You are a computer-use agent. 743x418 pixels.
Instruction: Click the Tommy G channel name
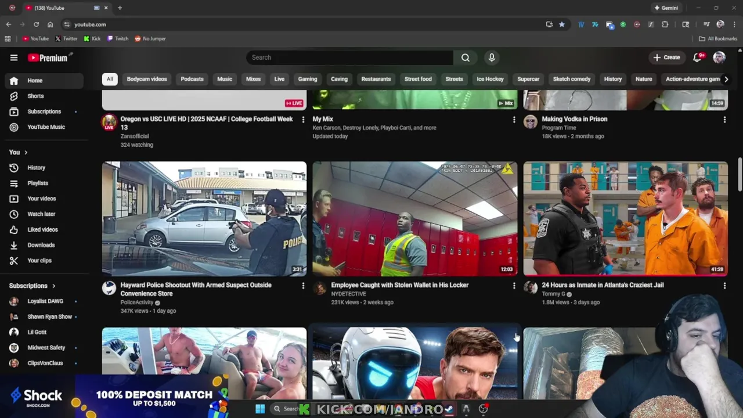coord(553,294)
